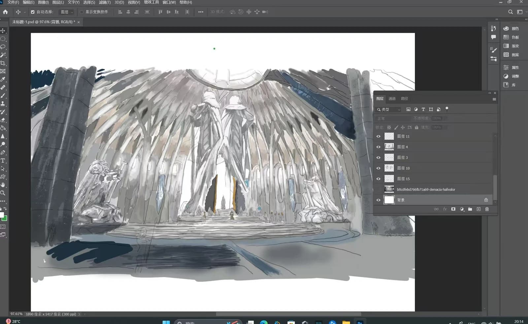Viewport: 528px width, 324px height.
Task: Click the green background color swatch
Action: pyautogui.click(x=5, y=219)
